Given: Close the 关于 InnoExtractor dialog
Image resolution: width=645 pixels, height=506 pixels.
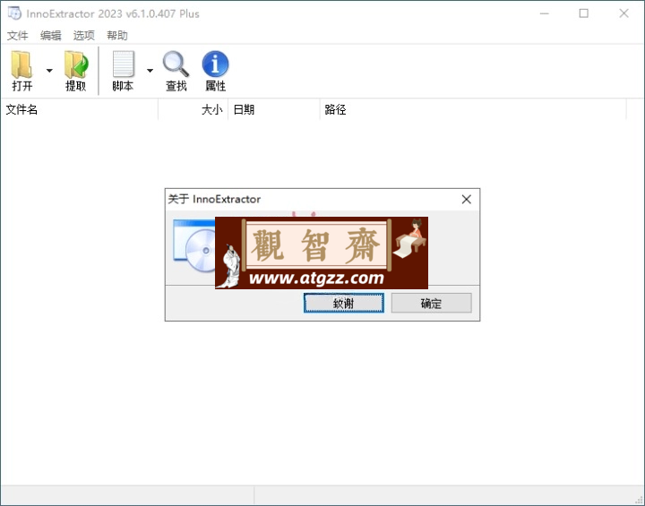Looking at the screenshot, I should [467, 200].
